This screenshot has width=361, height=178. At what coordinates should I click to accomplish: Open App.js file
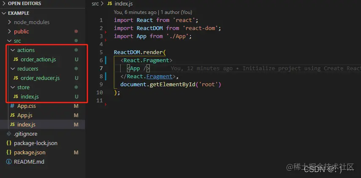25,115
